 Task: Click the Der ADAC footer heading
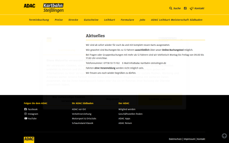(124, 103)
